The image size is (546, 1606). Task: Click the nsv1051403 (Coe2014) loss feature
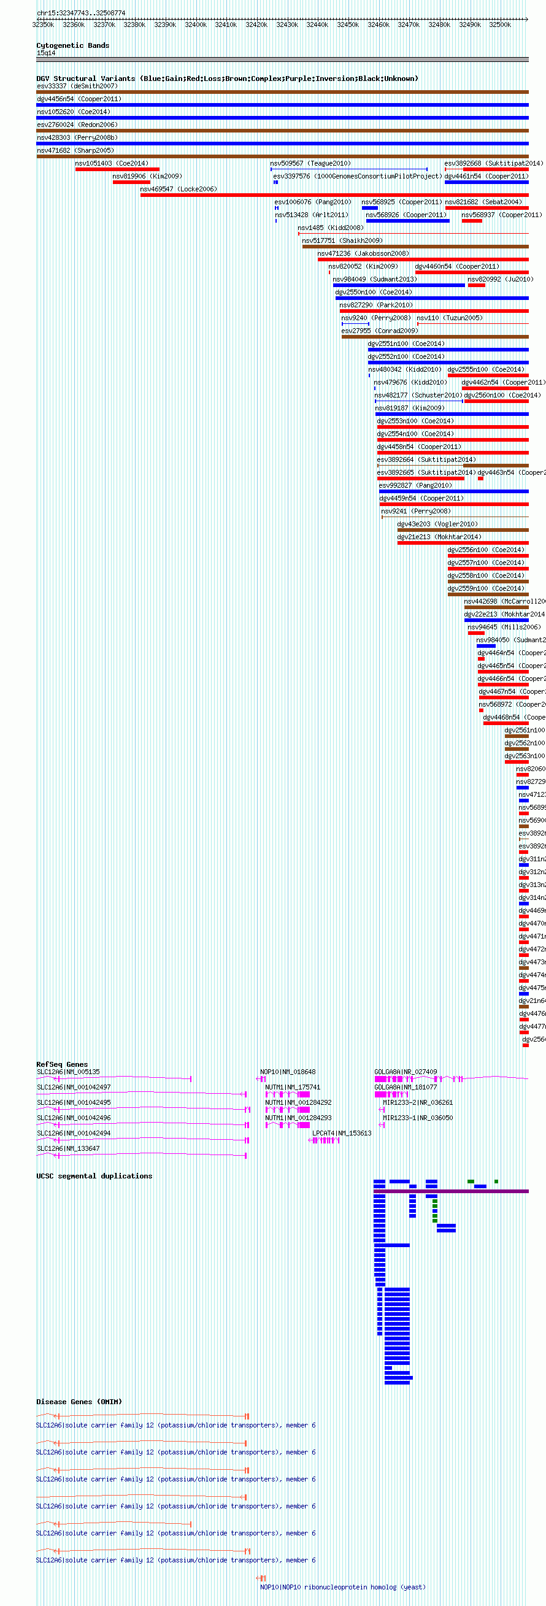pyautogui.click(x=117, y=169)
